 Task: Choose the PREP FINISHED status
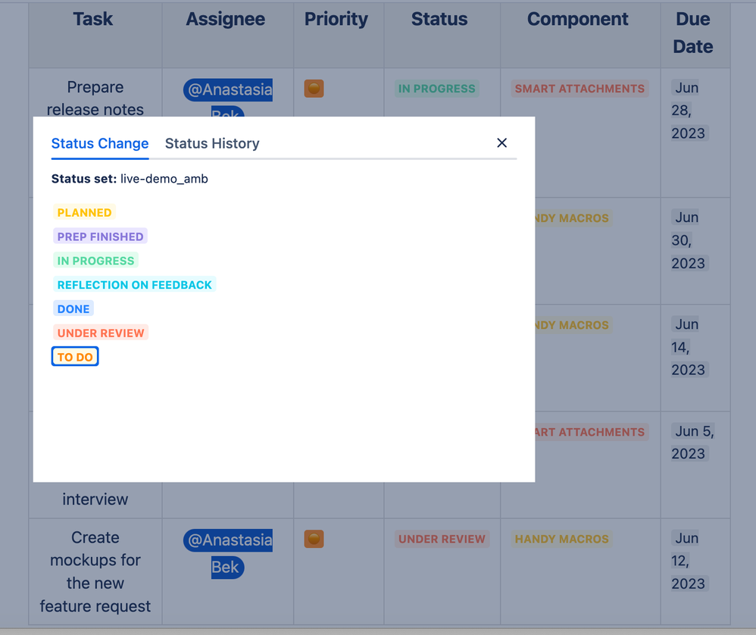pos(100,236)
